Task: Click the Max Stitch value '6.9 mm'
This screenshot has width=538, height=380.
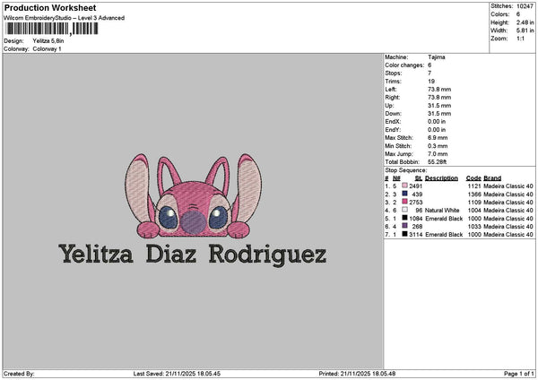Action: click(438, 138)
